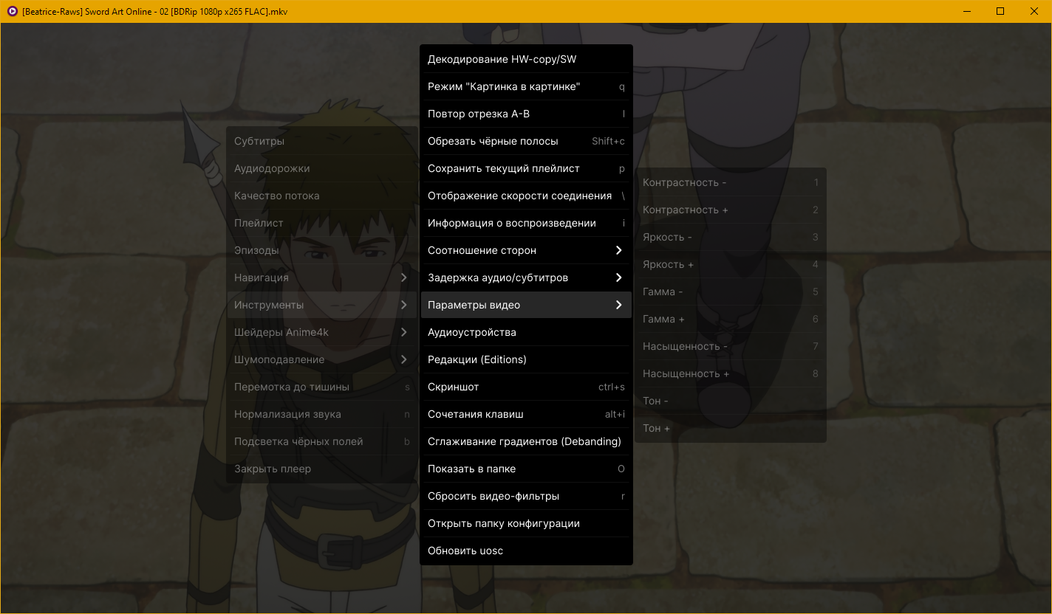Click the mpv app icon in title bar
This screenshot has width=1052, height=614.
click(12, 11)
